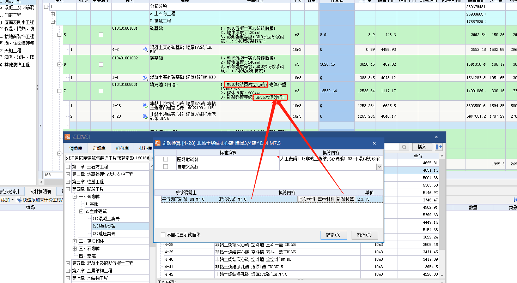Collapse the D 砌筑工程 section
Viewport: 517px width, 283px height.
[x=53, y=21]
